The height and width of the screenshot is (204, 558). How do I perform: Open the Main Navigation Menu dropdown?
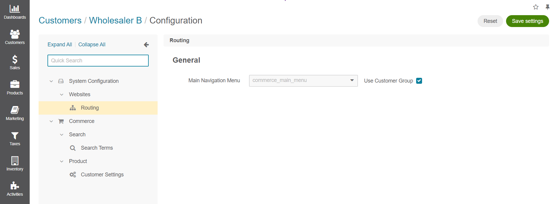[x=303, y=80]
